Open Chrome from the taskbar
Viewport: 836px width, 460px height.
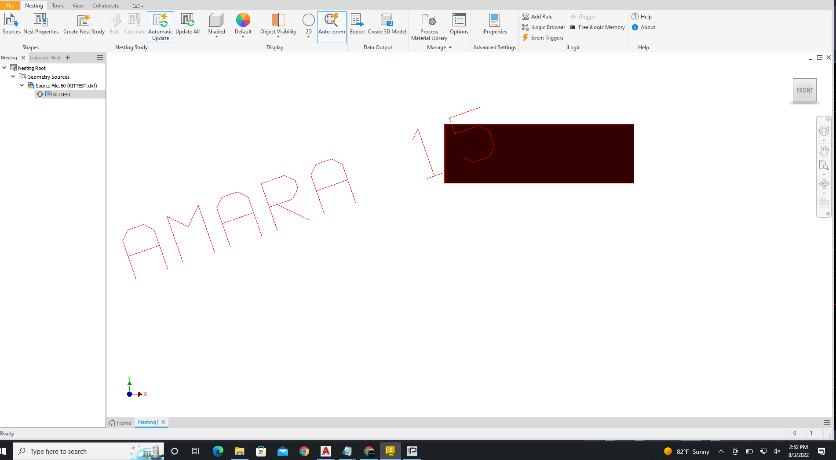click(x=304, y=451)
